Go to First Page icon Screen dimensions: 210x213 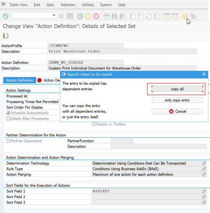coord(132,16)
